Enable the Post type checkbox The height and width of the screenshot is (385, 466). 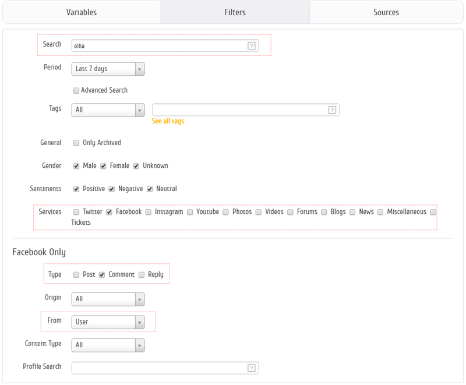[76, 275]
